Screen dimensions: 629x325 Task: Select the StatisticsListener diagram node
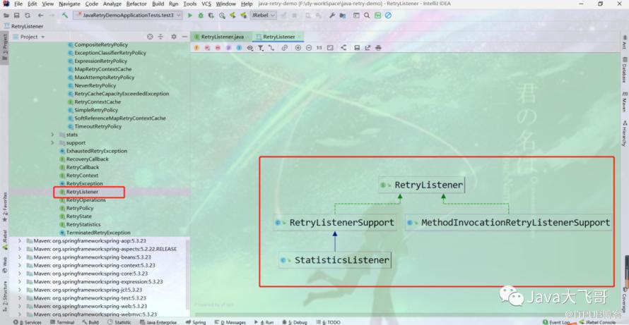[x=335, y=260]
